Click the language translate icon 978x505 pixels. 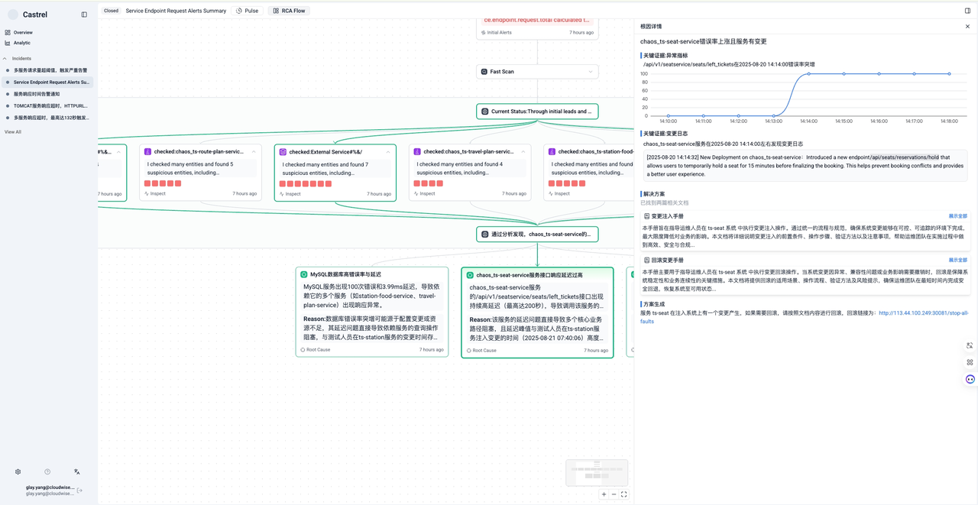(x=77, y=472)
